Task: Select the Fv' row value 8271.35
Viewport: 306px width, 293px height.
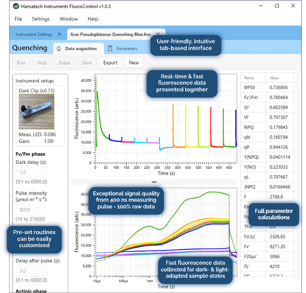Action: [277, 247]
